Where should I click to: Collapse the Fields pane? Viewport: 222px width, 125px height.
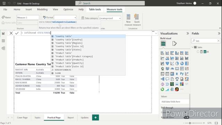point(219,33)
